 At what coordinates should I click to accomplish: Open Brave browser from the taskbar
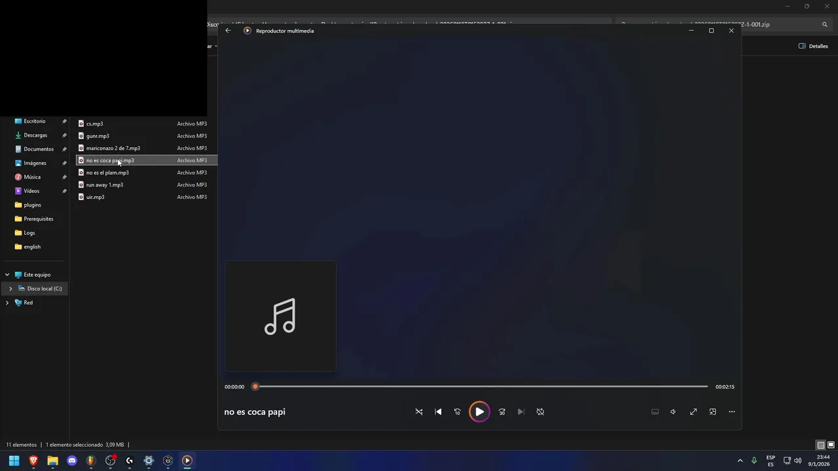coord(33,461)
